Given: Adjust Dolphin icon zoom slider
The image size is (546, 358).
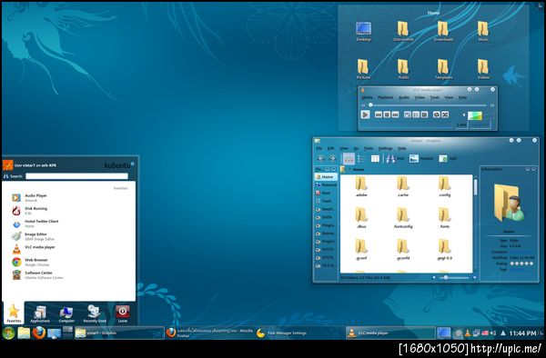Looking at the screenshot, I should point(454,278).
